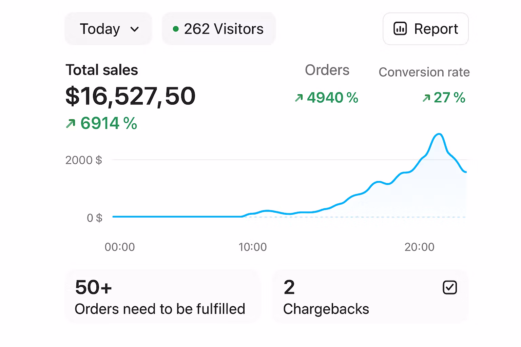Click the 20:00 time axis label
Viewport: 521px width, 347px height.
(420, 247)
